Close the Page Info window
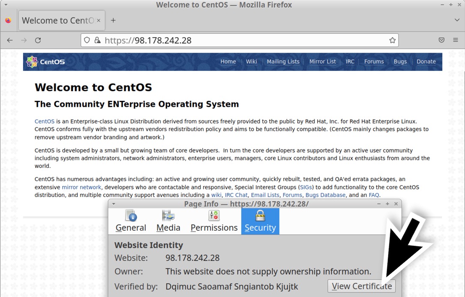Screen dimensions: 465x297 click(x=396, y=204)
